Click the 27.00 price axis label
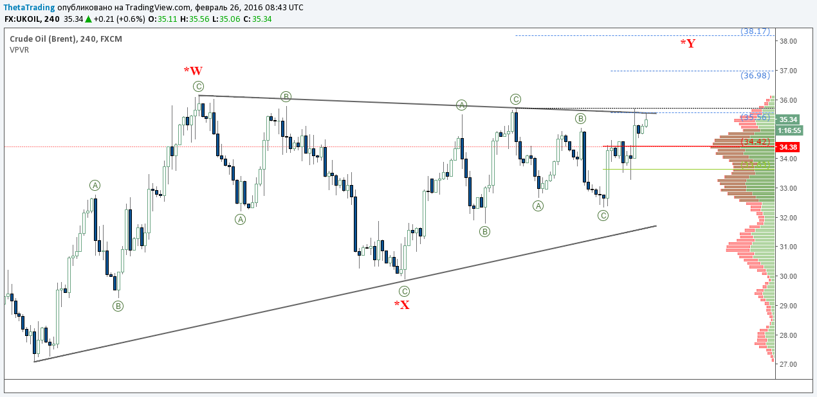The image size is (817, 397). pyautogui.click(x=788, y=365)
